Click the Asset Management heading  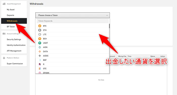(x=14, y=4)
